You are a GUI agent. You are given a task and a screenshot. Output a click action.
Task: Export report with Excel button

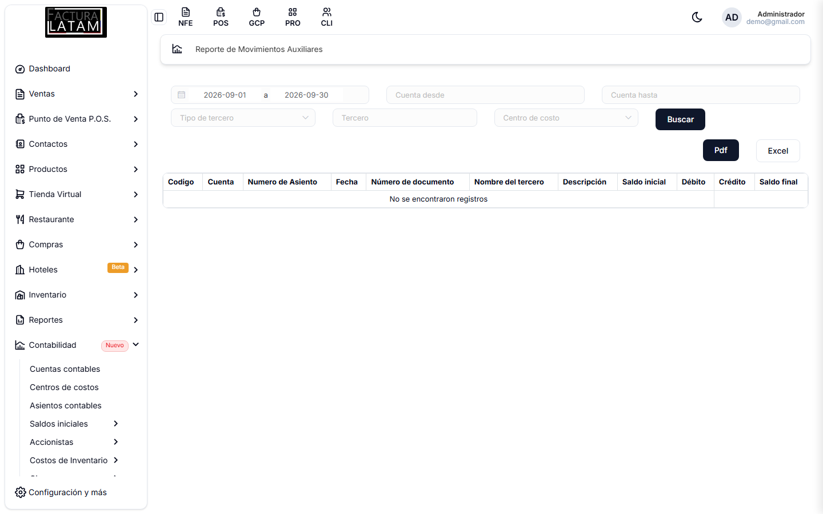778,151
